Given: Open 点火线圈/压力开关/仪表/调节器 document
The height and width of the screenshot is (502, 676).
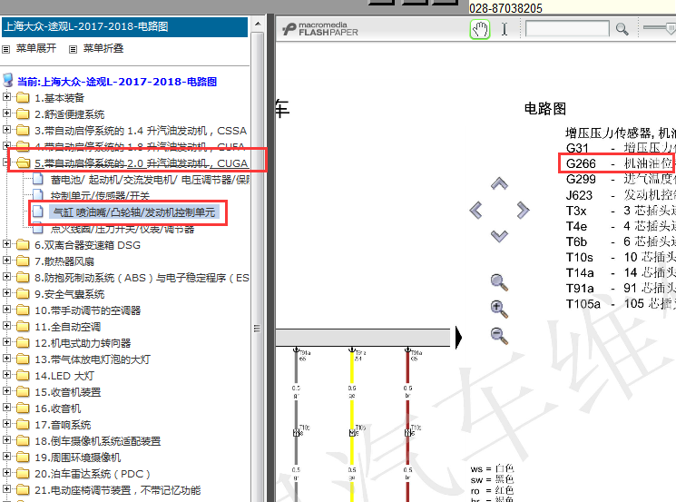Looking at the screenshot, I should tap(122, 229).
